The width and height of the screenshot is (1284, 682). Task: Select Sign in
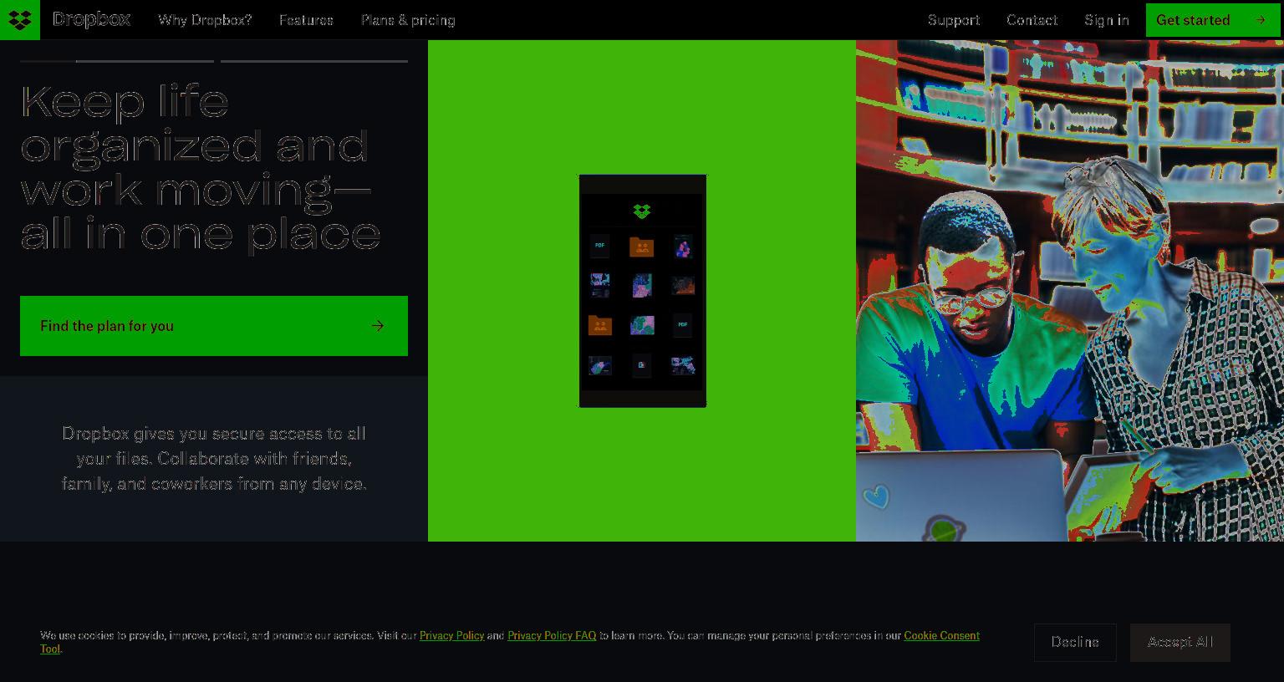click(1107, 20)
